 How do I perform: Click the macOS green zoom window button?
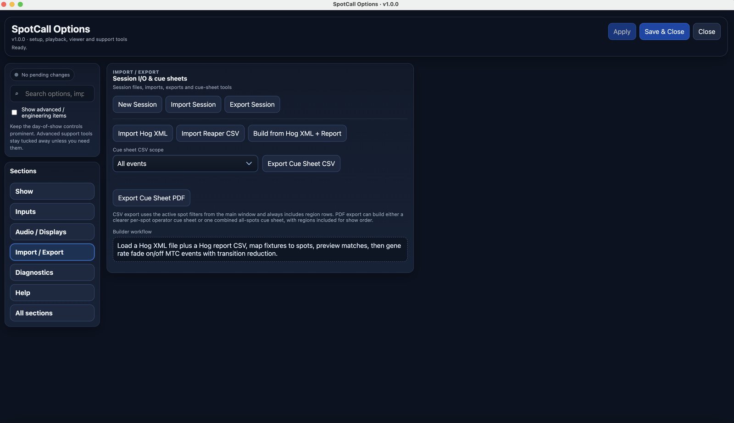point(20,4)
